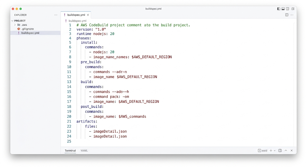
Task: Expand the .aws folder
Action: (x=15, y=25)
